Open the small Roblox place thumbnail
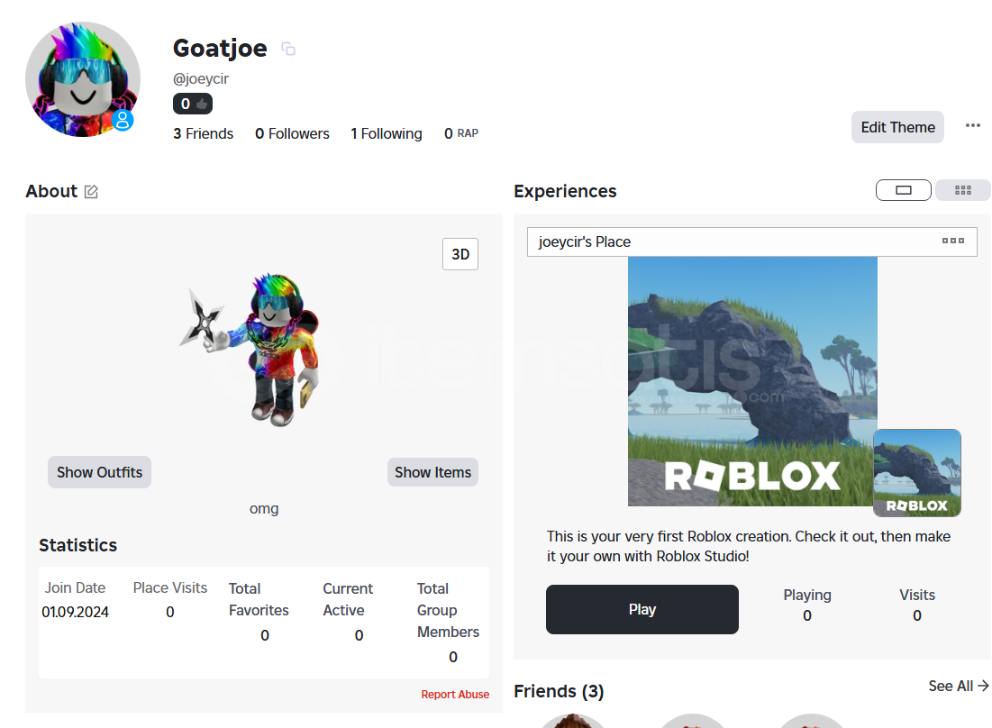The width and height of the screenshot is (992, 728). point(916,472)
